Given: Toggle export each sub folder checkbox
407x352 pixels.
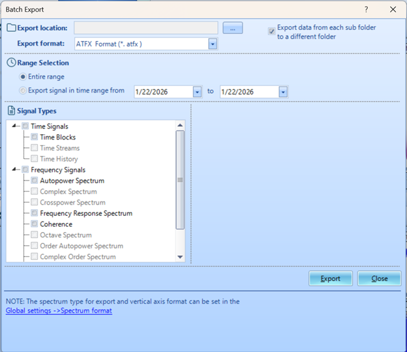Looking at the screenshot, I should 271,31.
